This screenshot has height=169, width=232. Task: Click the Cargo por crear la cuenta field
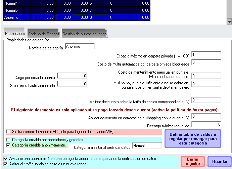[72, 76]
